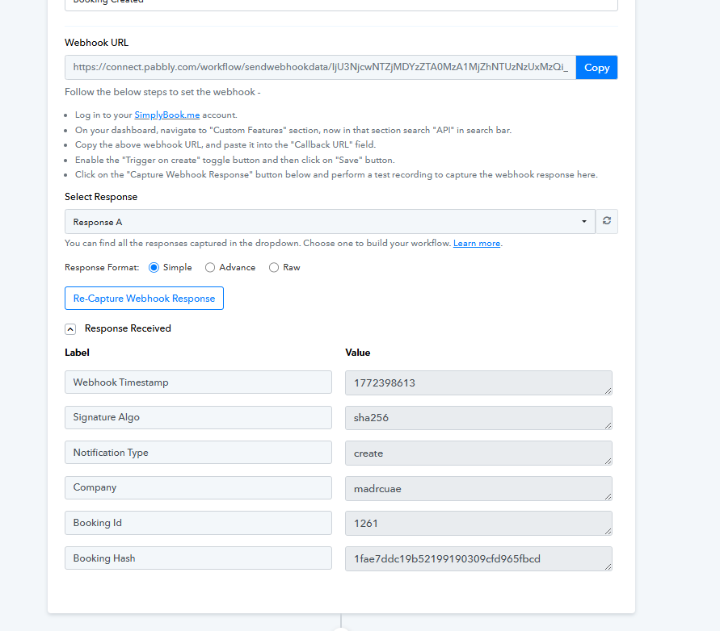Click Re-Capture Webhook Response button
The width and height of the screenshot is (720, 631).
click(144, 299)
